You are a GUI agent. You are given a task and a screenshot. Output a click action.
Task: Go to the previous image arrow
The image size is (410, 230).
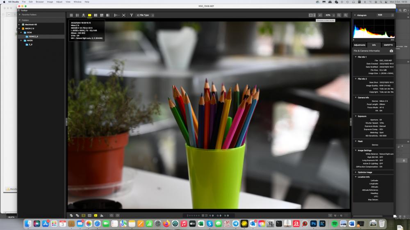point(330,215)
